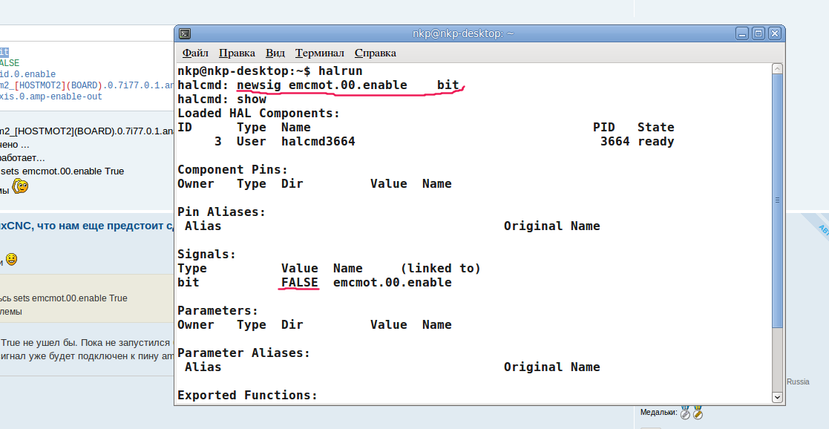Click the second medal icon beside Медальки
The width and height of the screenshot is (829, 429).
(698, 412)
